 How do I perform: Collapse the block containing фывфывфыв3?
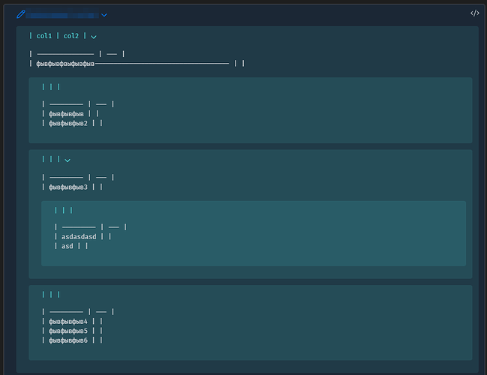68,160
